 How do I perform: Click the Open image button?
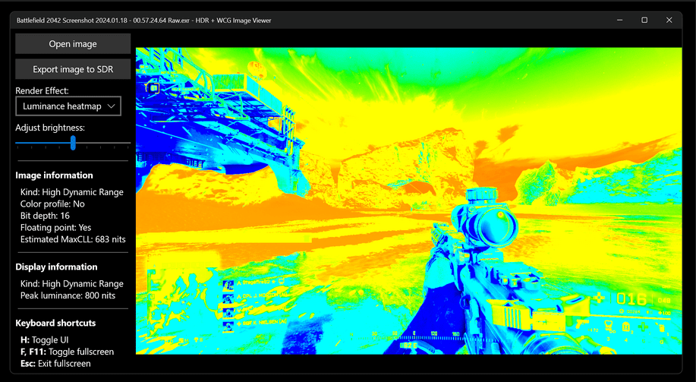(x=73, y=44)
